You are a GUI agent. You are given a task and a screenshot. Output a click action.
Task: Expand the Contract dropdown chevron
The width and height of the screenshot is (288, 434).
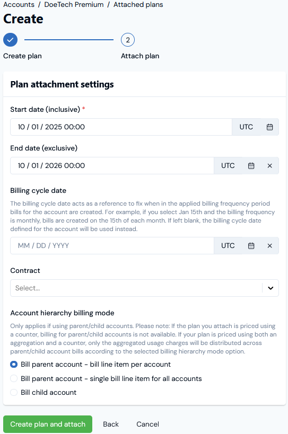tap(270, 288)
